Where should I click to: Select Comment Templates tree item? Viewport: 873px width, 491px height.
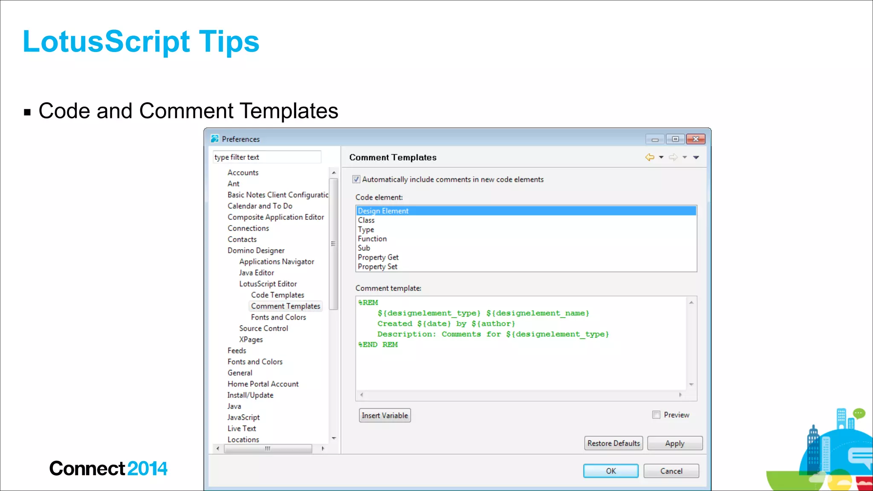pos(286,306)
